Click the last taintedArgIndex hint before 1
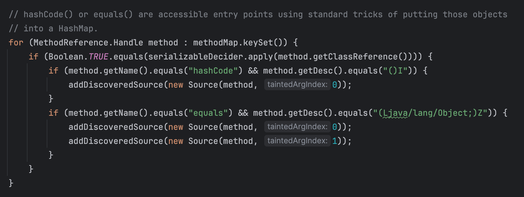Image resolution: width=524 pixels, height=197 pixels. coord(298,141)
